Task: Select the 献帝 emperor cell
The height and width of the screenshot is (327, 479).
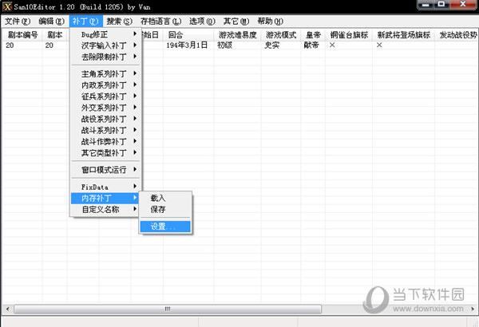Action: point(311,45)
